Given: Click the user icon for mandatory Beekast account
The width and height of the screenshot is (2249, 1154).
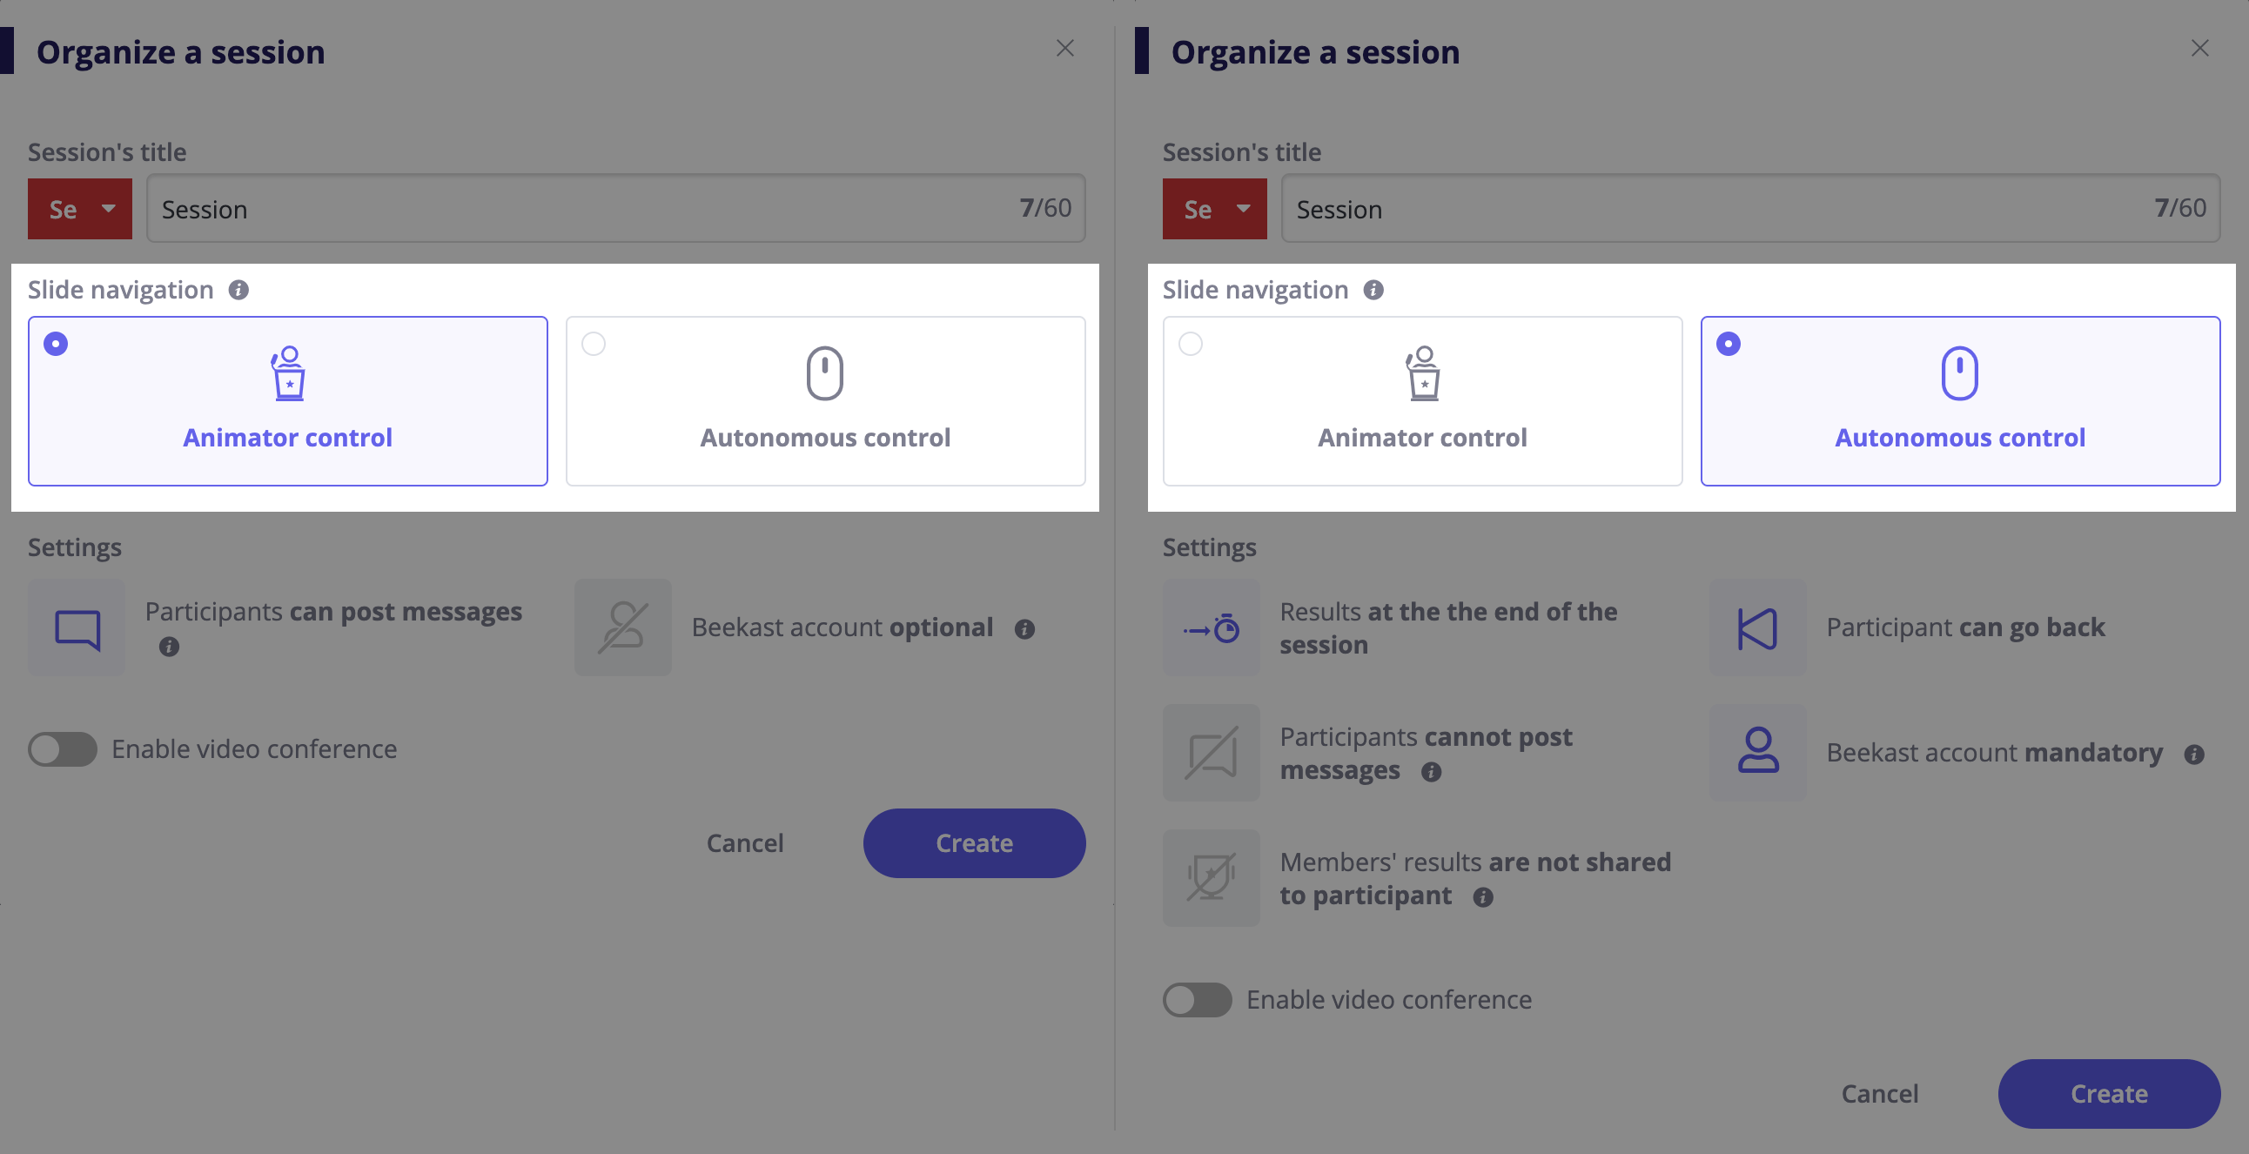Looking at the screenshot, I should click(x=1757, y=753).
